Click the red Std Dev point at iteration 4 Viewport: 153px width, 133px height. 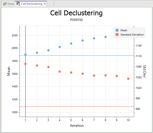click(x=60, y=72)
